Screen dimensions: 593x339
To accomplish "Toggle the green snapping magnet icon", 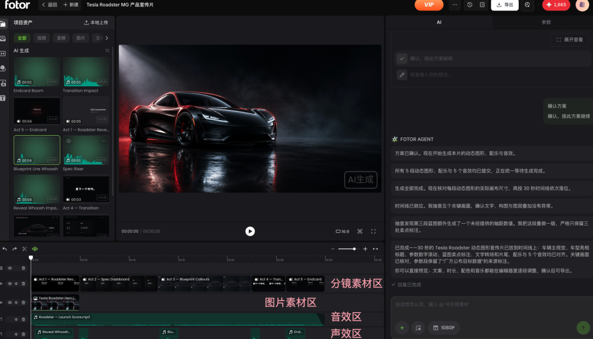I will point(35,248).
